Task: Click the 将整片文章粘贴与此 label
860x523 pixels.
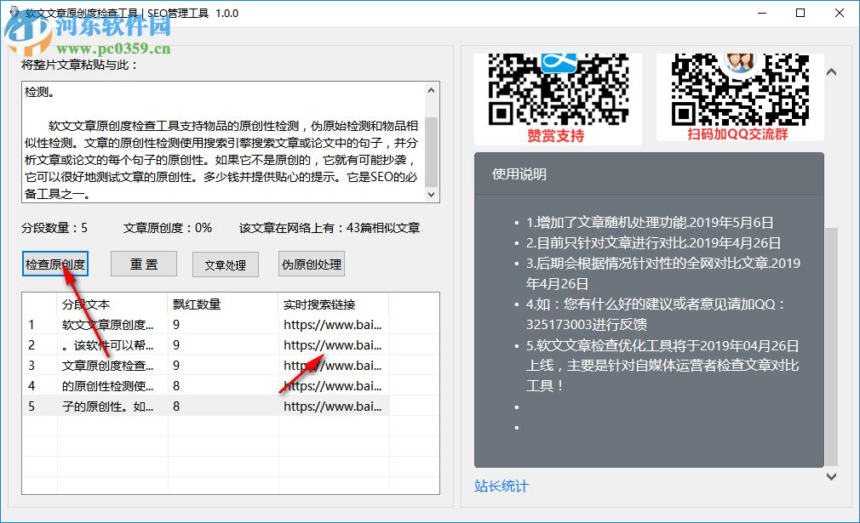Action: tap(79, 65)
